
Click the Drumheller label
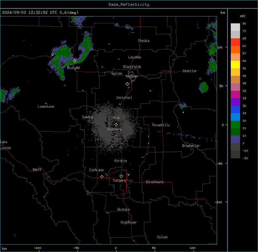pos(191,146)
